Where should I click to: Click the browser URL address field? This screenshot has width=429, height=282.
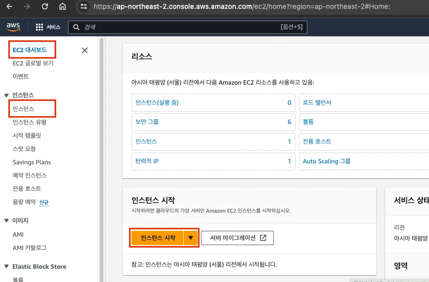(241, 6)
